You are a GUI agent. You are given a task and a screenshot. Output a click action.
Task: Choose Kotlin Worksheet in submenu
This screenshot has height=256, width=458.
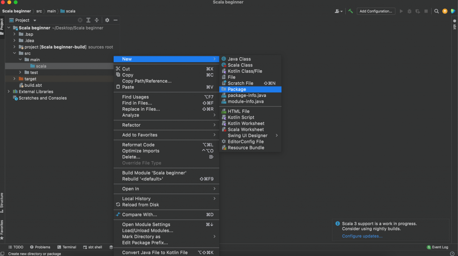point(250,123)
